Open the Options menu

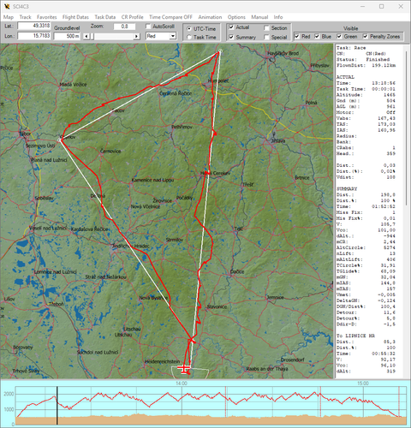[x=236, y=17]
